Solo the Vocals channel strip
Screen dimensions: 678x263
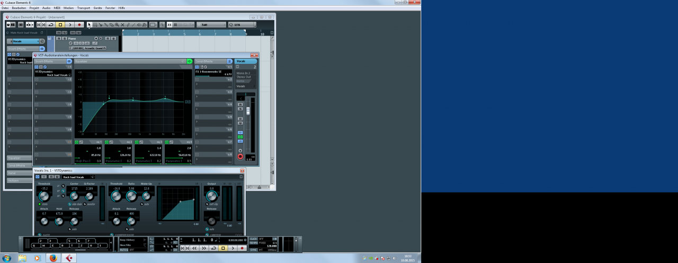click(x=240, y=109)
